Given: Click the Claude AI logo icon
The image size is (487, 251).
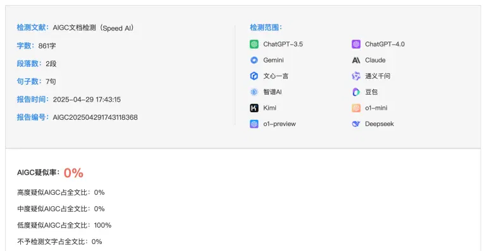Looking at the screenshot, I should point(356,60).
